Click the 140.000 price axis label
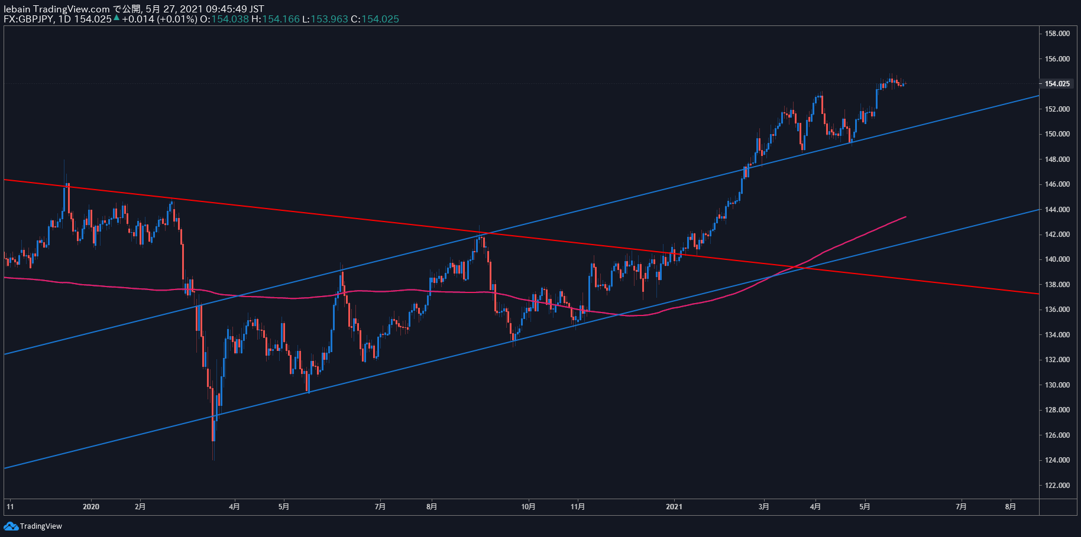 point(1057,259)
